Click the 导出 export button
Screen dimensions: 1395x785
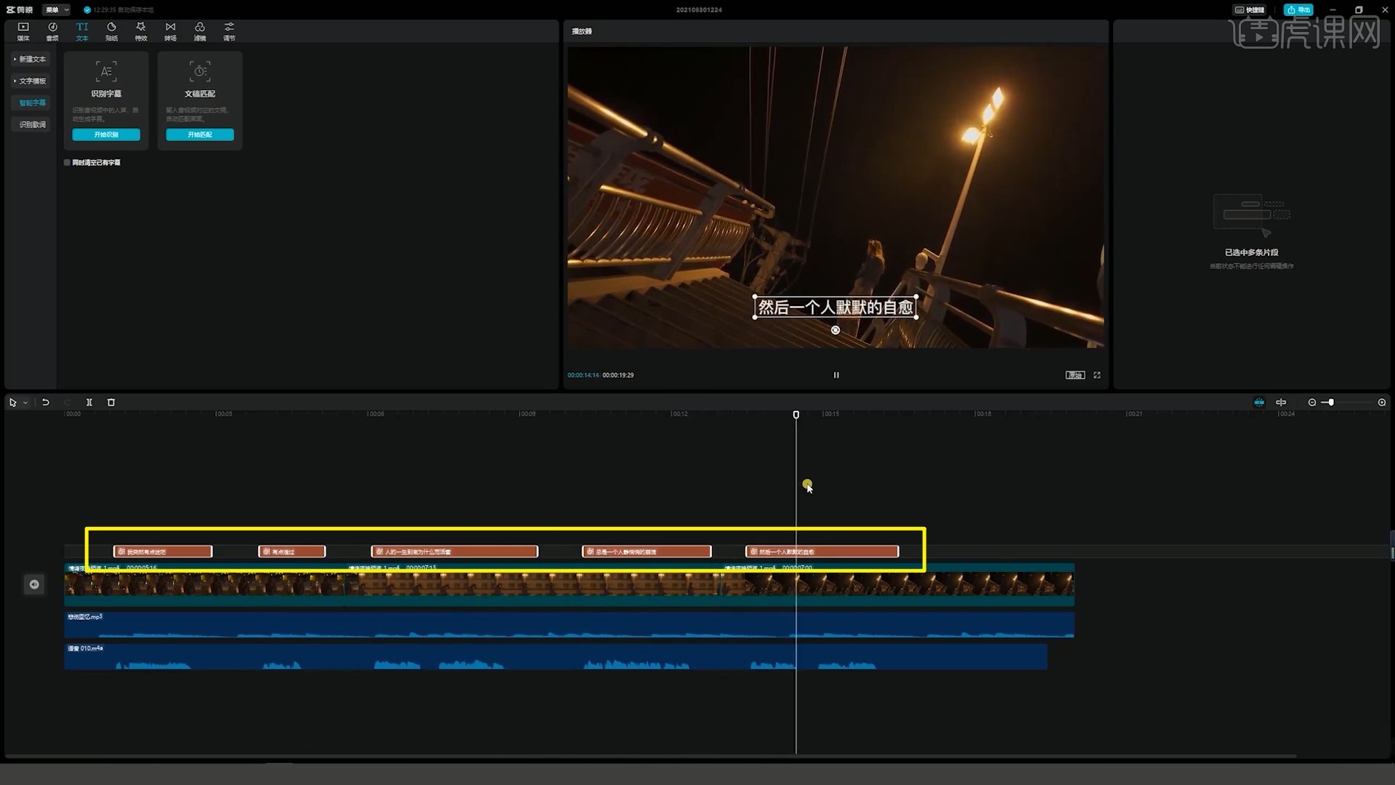tap(1298, 9)
